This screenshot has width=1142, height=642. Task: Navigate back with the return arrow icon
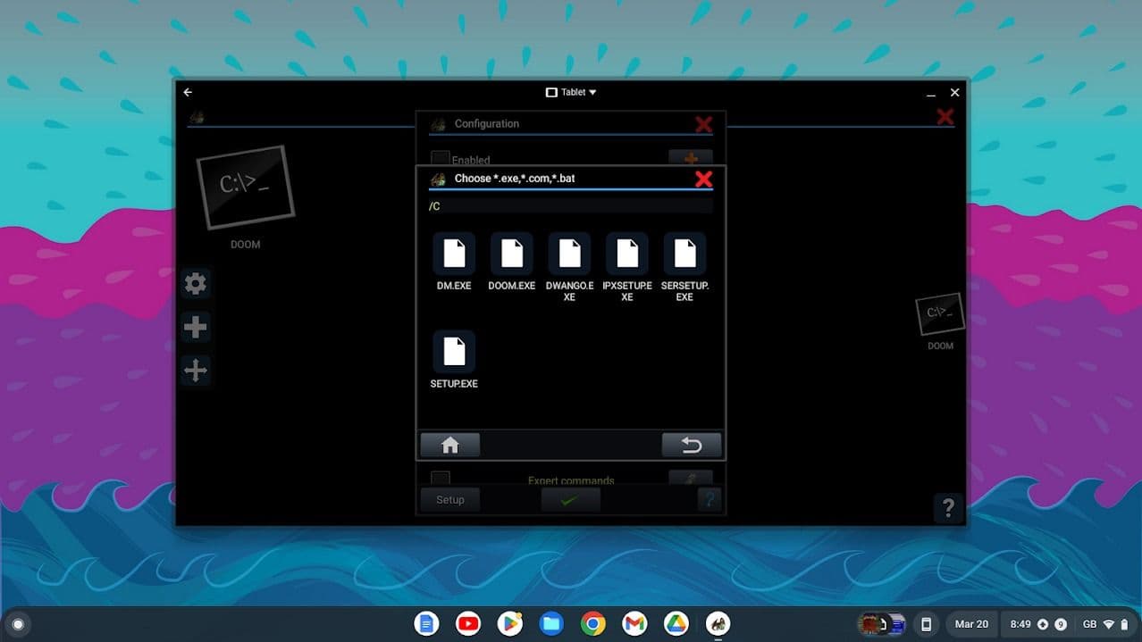click(x=691, y=444)
